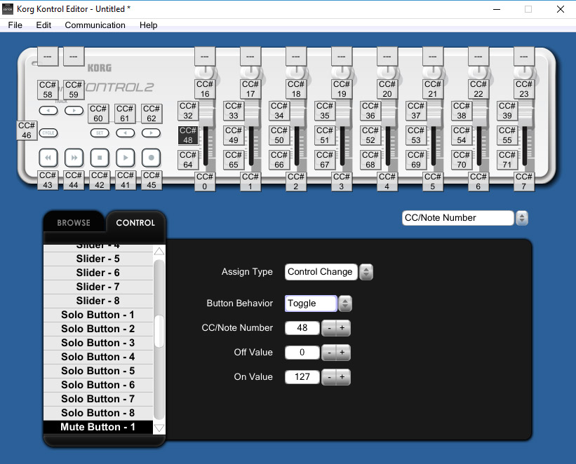
Task: Open the Help menu
Action: point(149,25)
